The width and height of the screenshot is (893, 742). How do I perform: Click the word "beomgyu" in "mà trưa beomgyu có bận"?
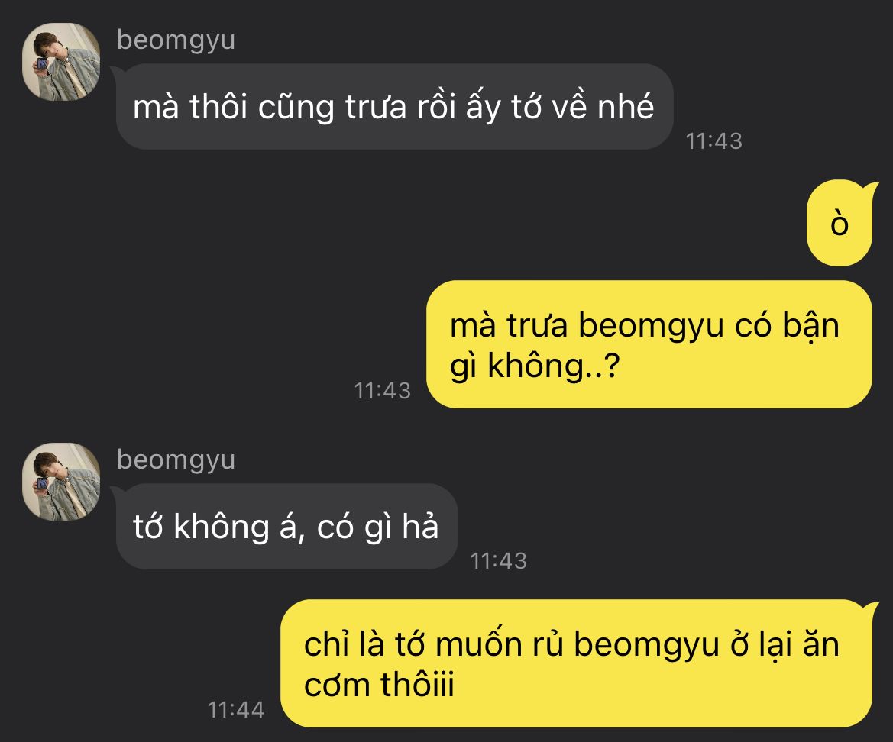coord(651,327)
